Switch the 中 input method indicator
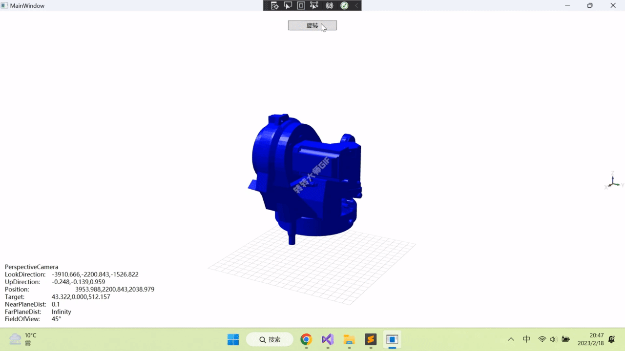The width and height of the screenshot is (625, 351). 526,339
